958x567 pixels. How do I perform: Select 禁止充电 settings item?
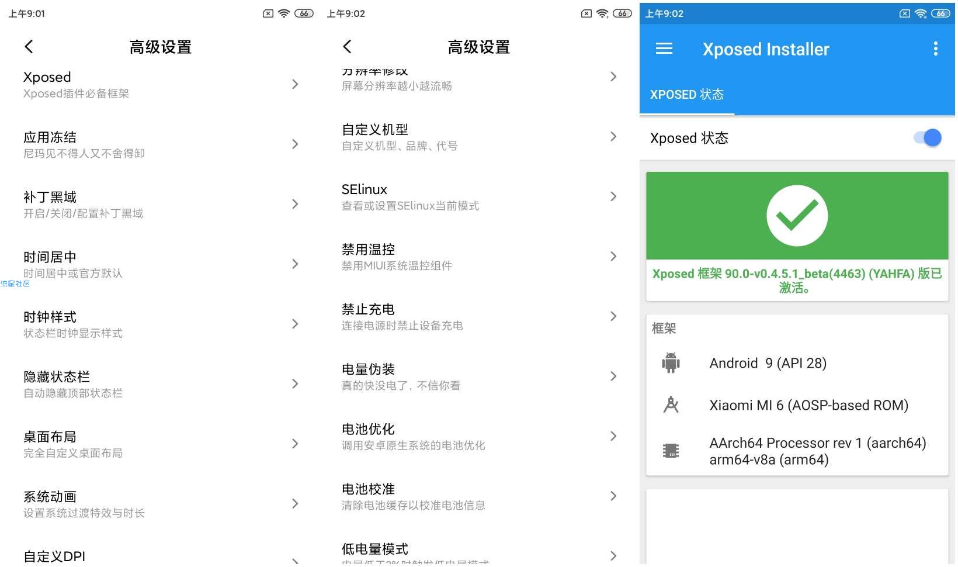(477, 317)
